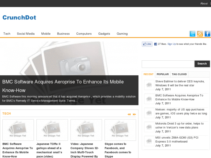Screen dimensions: 211x158
Task: Click thumbnail beside Steve Ballmer recent post
Action: click(149, 85)
